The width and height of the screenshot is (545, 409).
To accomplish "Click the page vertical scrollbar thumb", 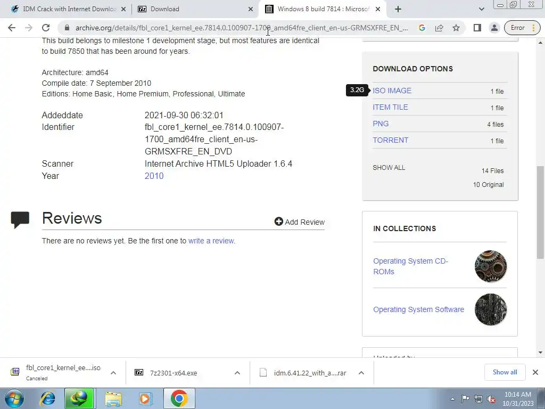I will 540,212.
